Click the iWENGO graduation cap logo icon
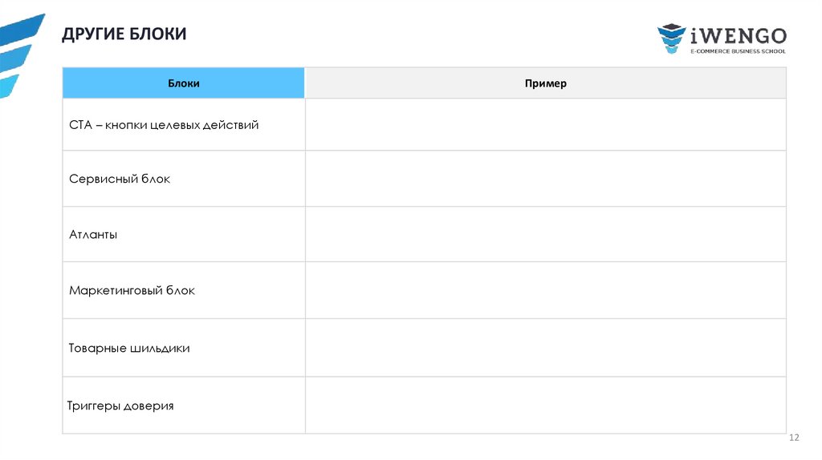 pyautogui.click(x=671, y=38)
